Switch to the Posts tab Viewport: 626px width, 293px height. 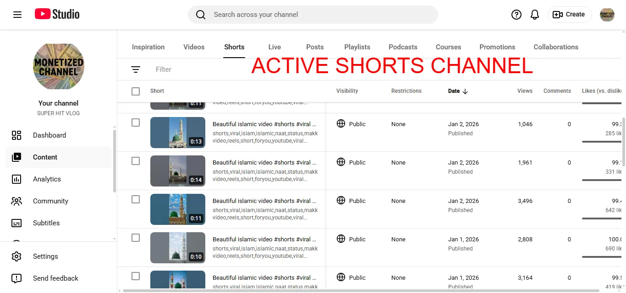click(315, 47)
